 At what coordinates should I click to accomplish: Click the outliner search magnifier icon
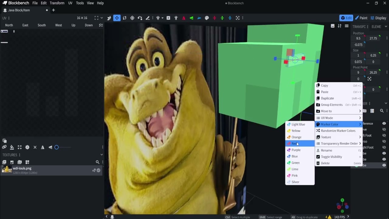click(x=382, y=111)
